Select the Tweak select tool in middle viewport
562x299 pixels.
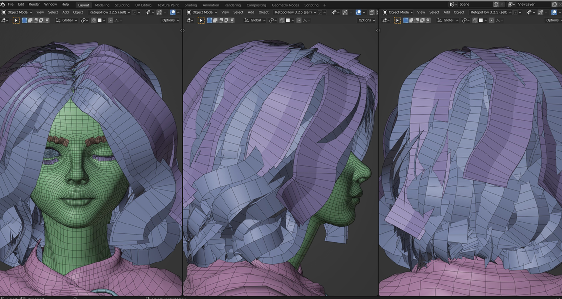[x=201, y=20]
